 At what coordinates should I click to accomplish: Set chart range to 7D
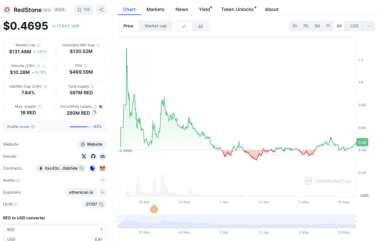305,26
